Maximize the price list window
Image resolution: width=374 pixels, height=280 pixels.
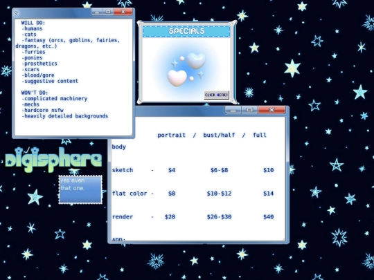pos(249,110)
